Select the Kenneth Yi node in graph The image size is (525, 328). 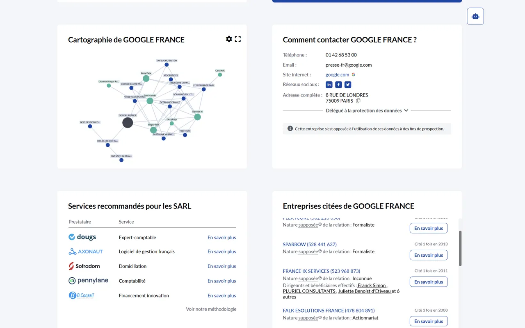pos(197,117)
